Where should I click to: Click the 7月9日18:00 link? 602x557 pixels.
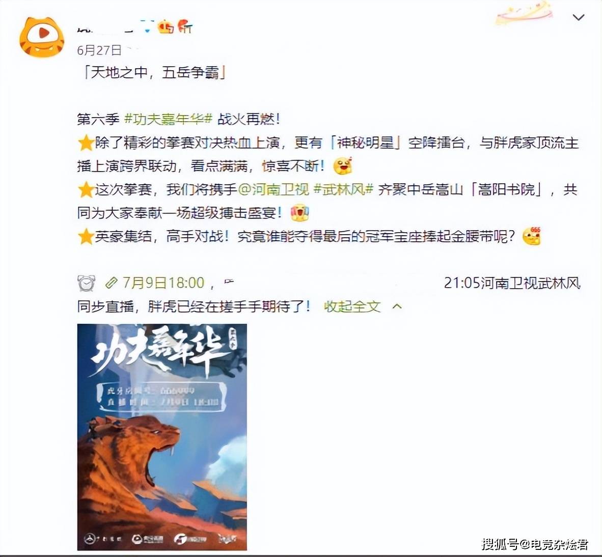pos(163,283)
